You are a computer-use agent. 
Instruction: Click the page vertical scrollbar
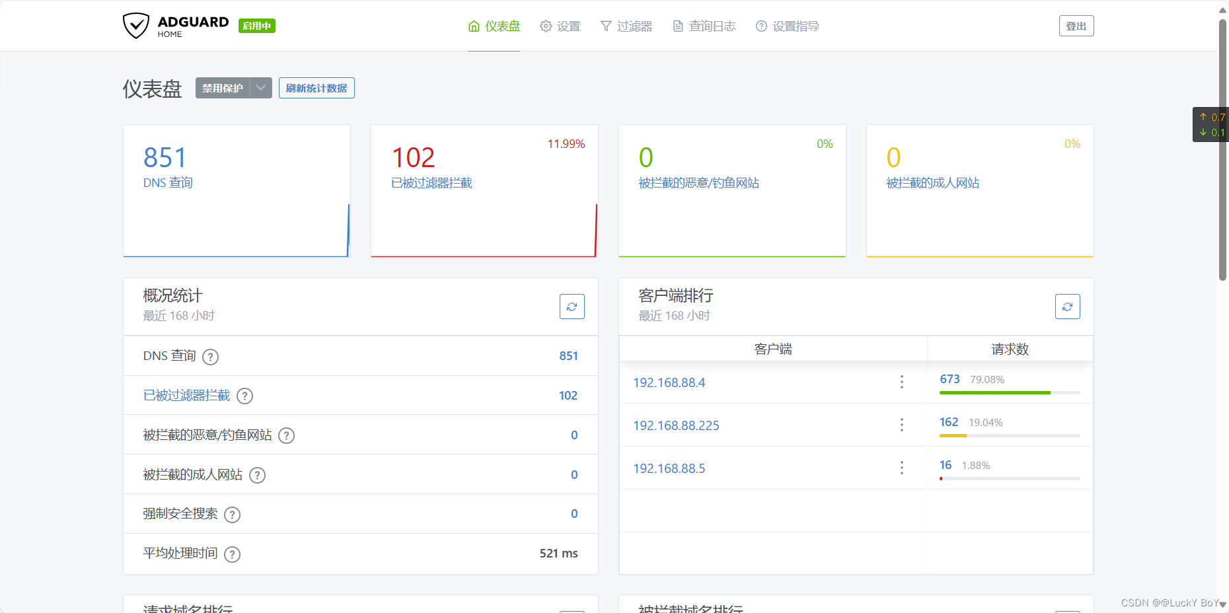coord(1222,149)
